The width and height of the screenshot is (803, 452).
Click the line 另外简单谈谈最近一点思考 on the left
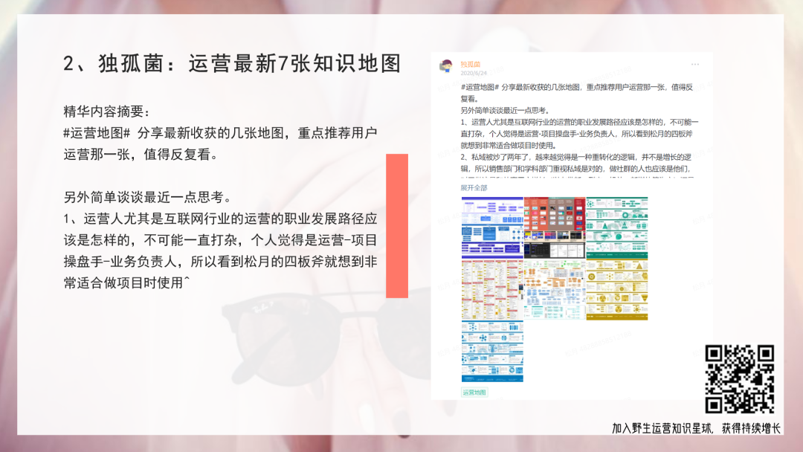point(147,198)
